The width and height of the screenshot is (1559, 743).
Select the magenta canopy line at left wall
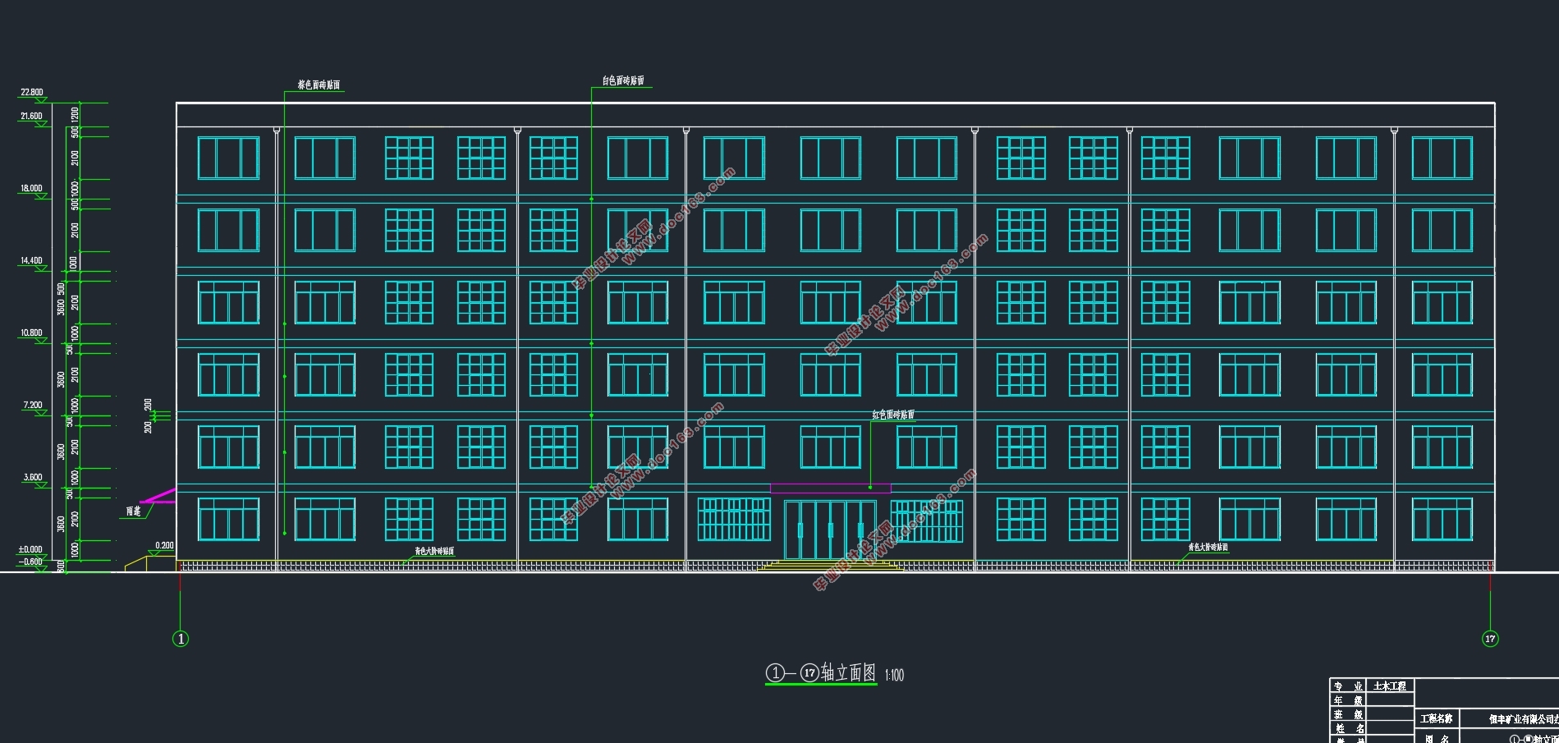(158, 496)
